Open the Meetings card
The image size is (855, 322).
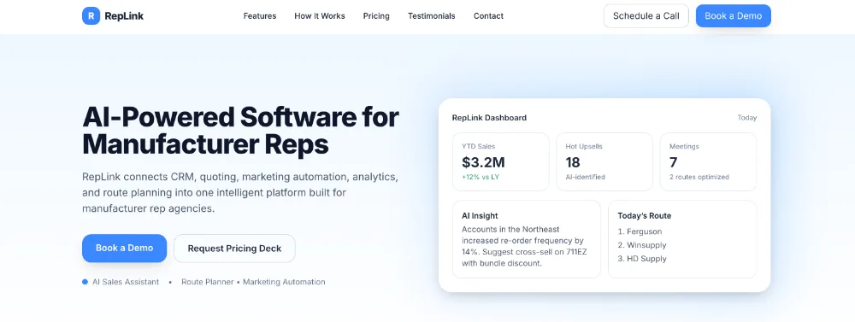tap(708, 161)
